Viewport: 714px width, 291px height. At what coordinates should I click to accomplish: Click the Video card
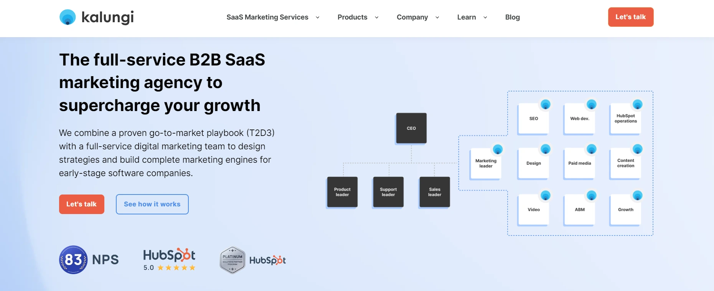(534, 210)
